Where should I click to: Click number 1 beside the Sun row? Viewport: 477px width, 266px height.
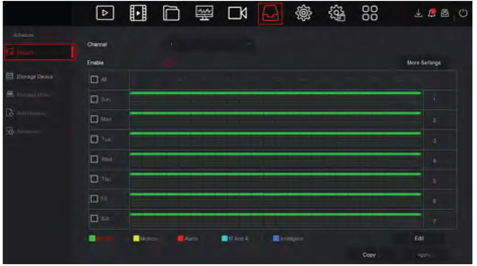click(x=434, y=99)
